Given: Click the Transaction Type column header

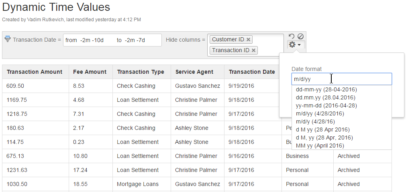Looking at the screenshot, I should (x=141, y=72).
